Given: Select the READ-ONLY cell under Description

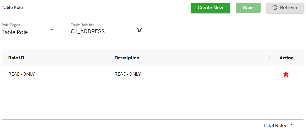Looking at the screenshot, I should pos(128,74).
